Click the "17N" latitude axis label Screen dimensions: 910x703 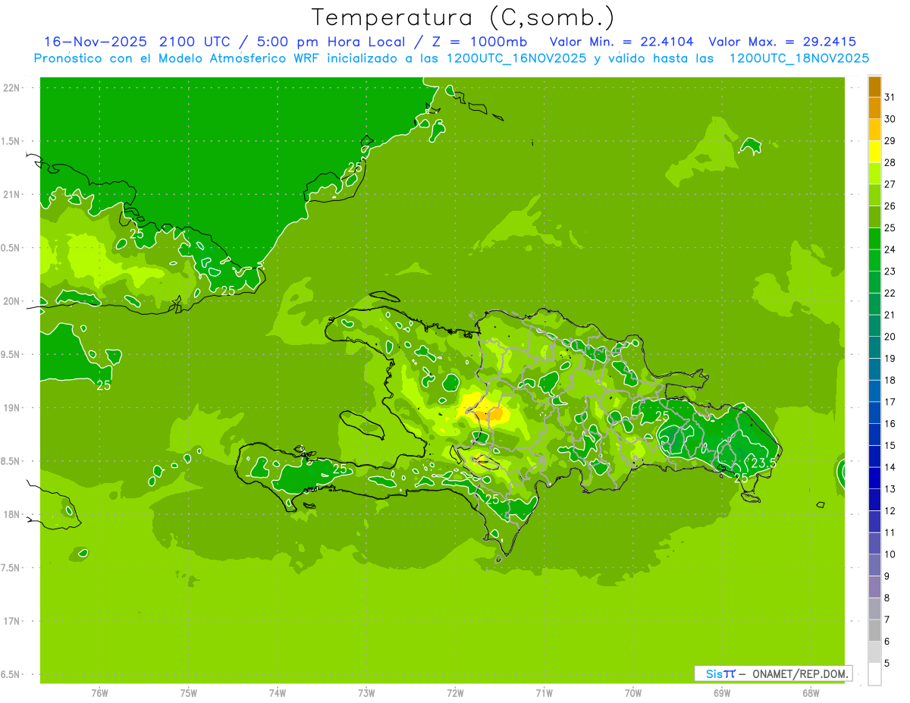click(x=12, y=621)
